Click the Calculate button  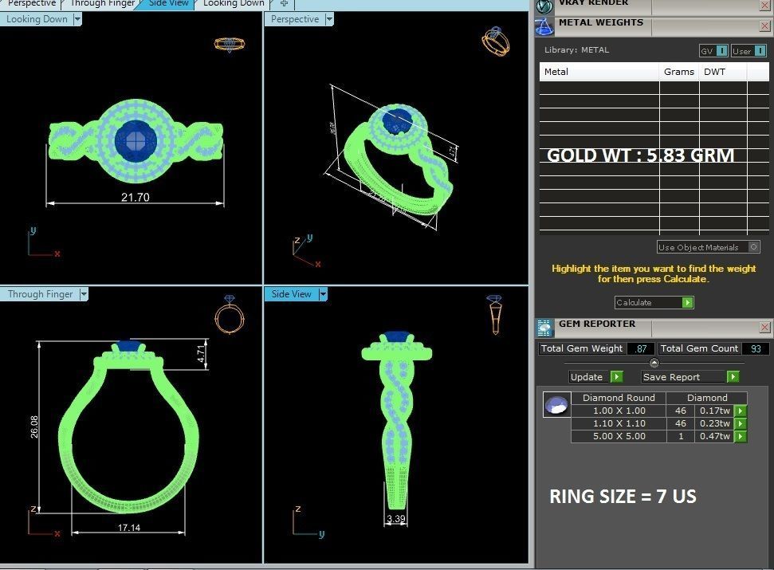(x=654, y=302)
